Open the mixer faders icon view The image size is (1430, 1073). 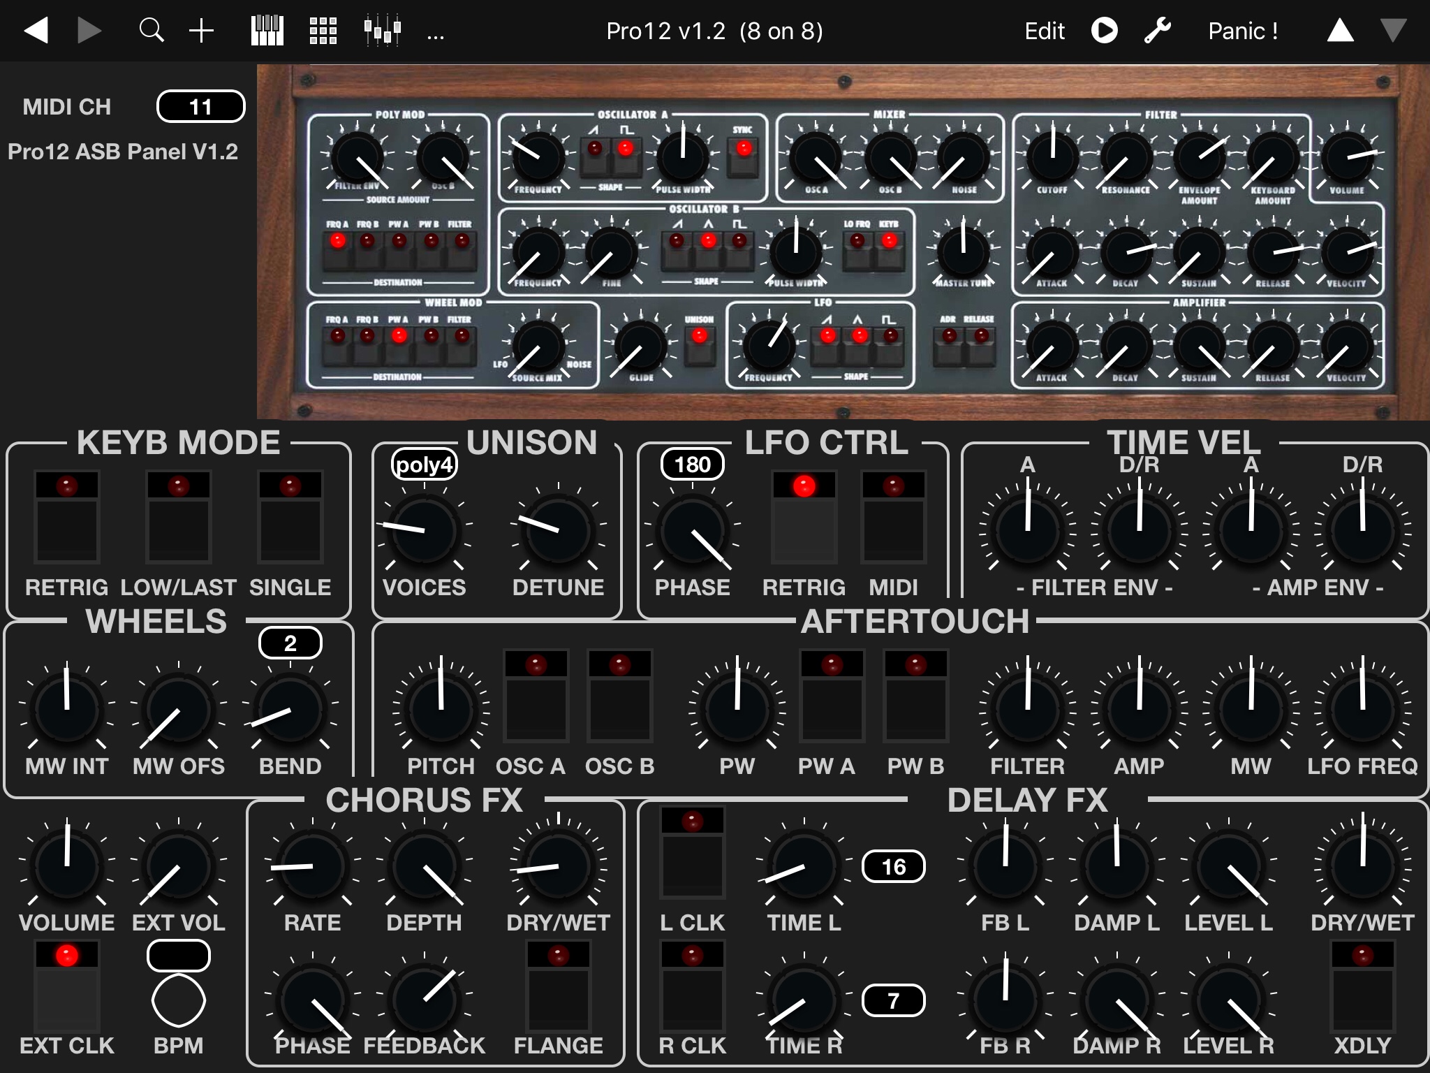(383, 31)
